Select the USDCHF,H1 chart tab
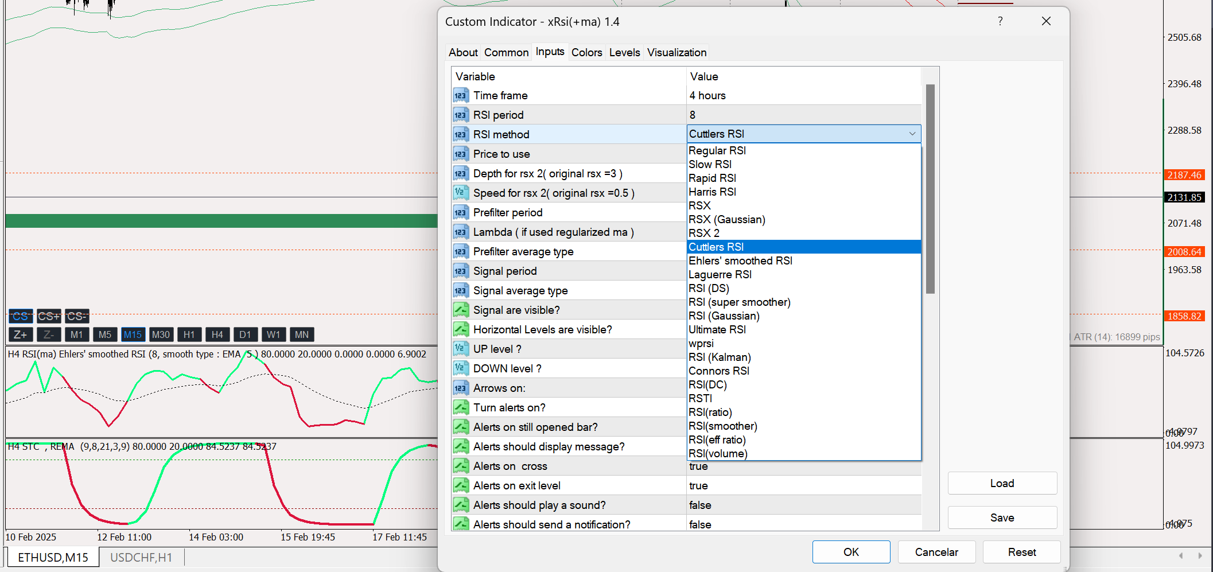 [141, 558]
